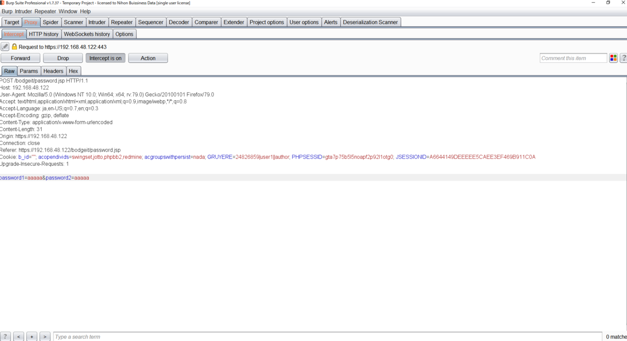627x341 pixels.
Task: Switch to the Spider tab
Action: point(51,22)
